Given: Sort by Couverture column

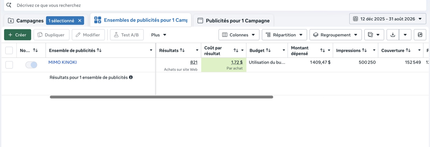Looking at the screenshot, I should [408, 50].
